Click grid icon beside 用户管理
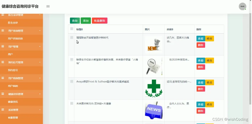 pyautogui.click(x=3, y=46)
